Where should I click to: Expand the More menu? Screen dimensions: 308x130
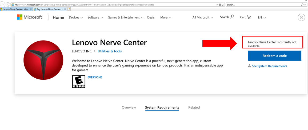166,17
